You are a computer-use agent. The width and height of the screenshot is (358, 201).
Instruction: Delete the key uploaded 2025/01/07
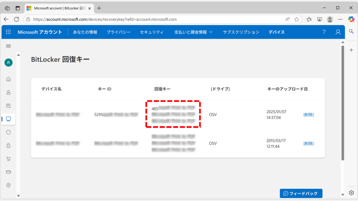(308, 114)
